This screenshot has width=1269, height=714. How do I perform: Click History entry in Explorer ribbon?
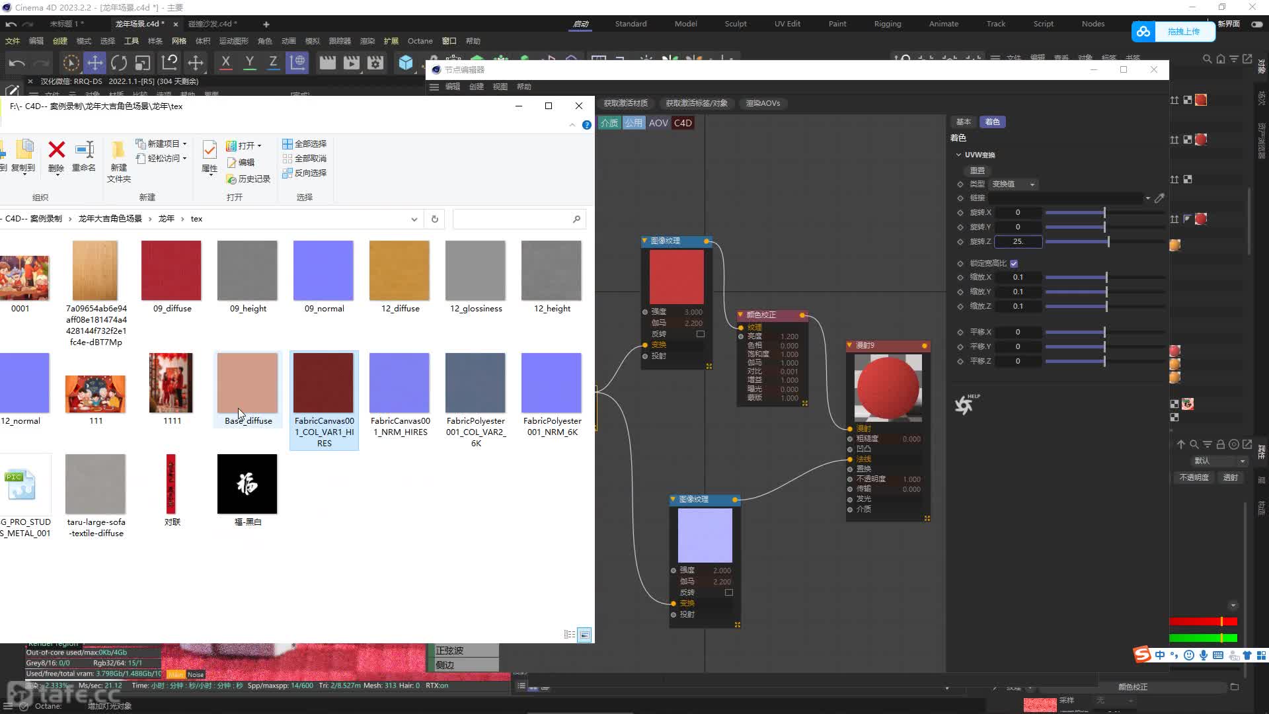(249, 179)
